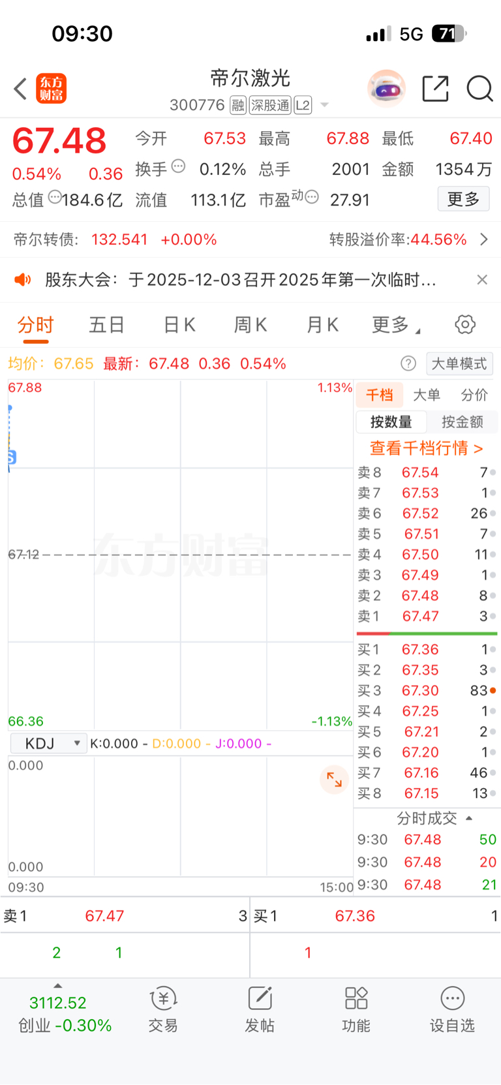Viewport: 501px width, 1085px height.
Task: Open the 发帖 post icon
Action: click(260, 1009)
